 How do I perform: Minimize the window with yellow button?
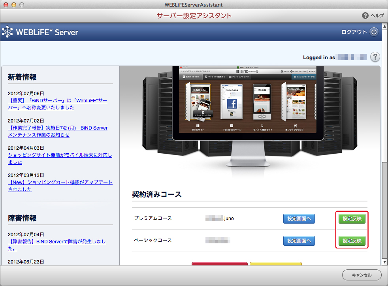point(14,5)
